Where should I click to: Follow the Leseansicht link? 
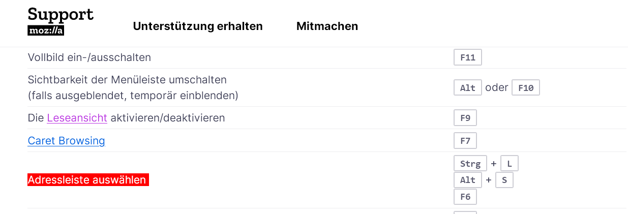[77, 118]
